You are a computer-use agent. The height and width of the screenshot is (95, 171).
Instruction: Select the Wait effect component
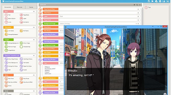[8, 70]
